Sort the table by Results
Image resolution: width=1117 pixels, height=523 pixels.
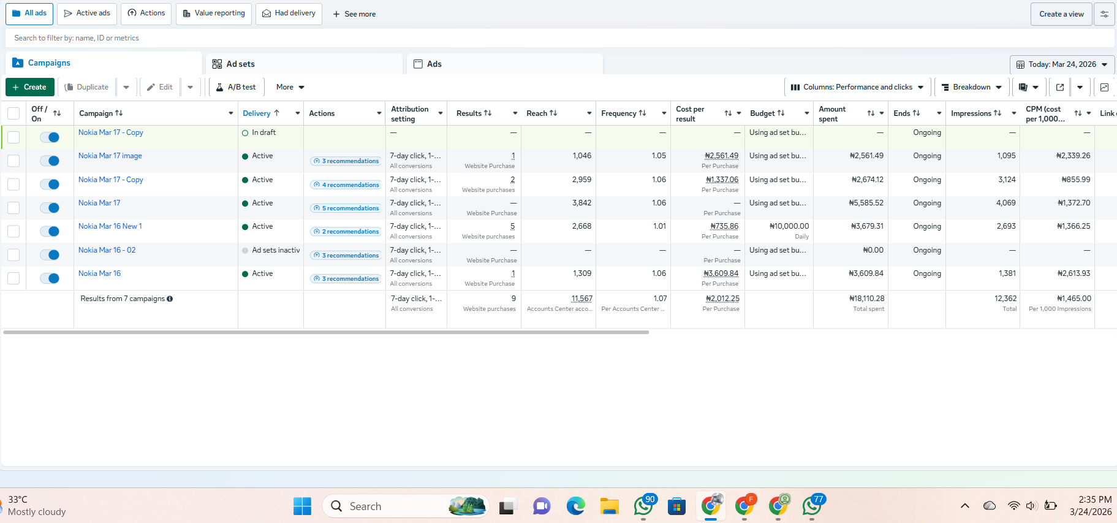(x=488, y=113)
